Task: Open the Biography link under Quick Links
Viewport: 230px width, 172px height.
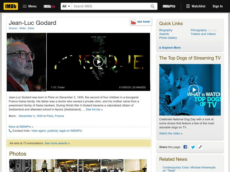Action: pyautogui.click(x=166, y=30)
